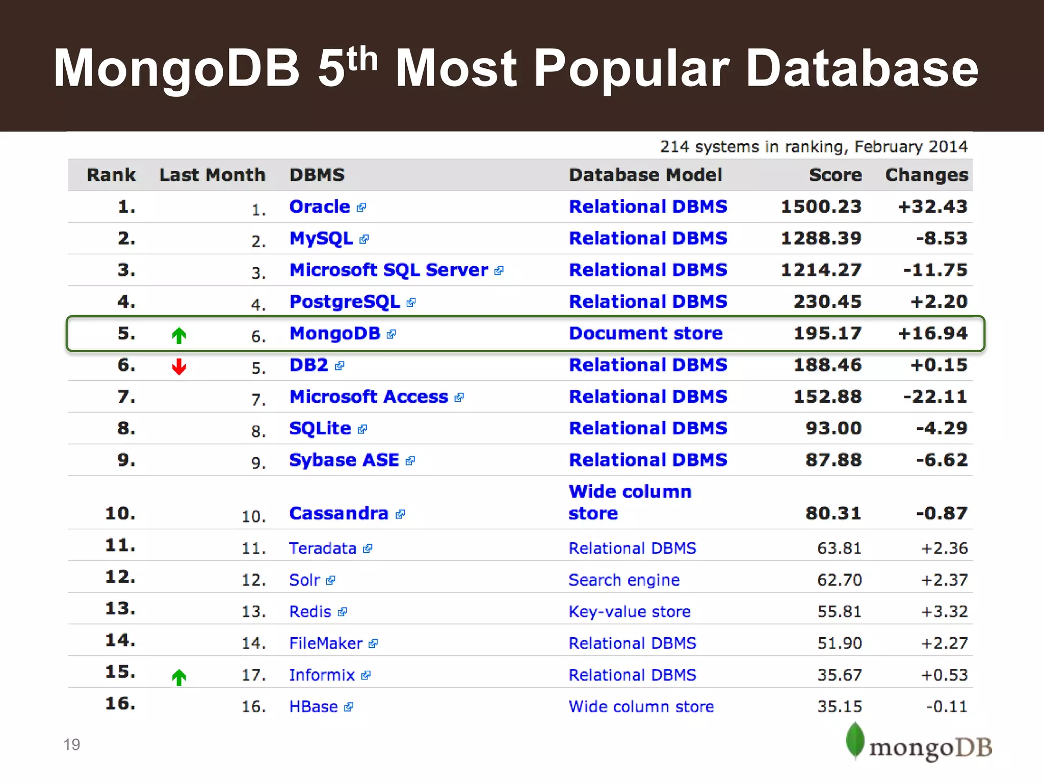Click Relational DBMS link in Oracle row
Screen dimensions: 1044x783
[648, 206]
